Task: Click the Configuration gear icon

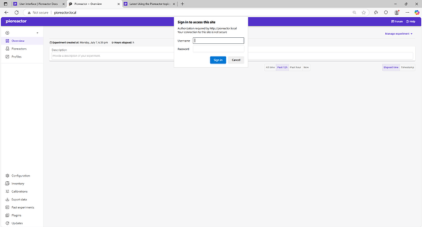Action: point(7,176)
